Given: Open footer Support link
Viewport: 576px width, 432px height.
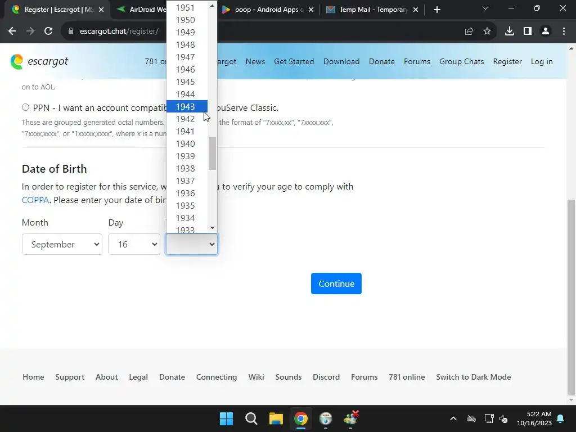Looking at the screenshot, I should [x=69, y=377].
